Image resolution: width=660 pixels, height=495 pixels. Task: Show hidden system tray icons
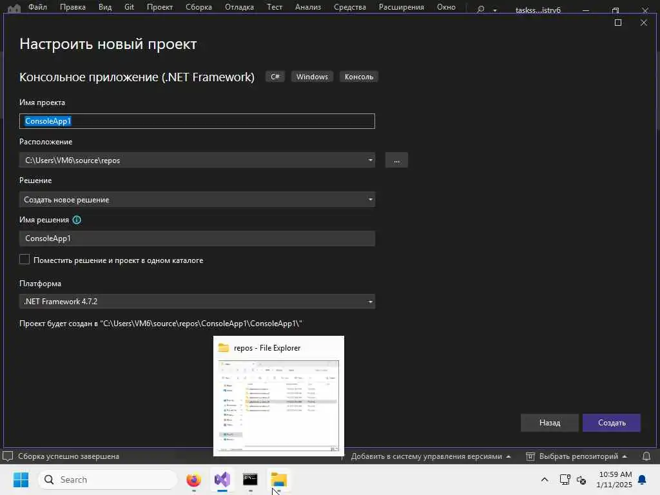tap(544, 480)
